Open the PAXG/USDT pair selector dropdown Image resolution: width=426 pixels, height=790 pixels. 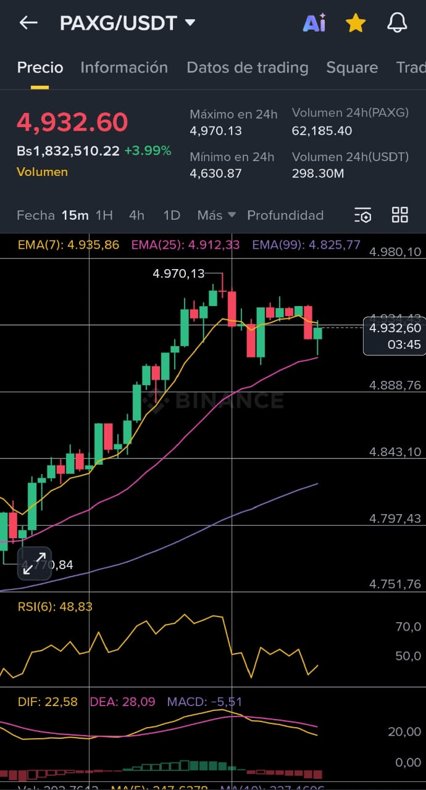click(128, 23)
